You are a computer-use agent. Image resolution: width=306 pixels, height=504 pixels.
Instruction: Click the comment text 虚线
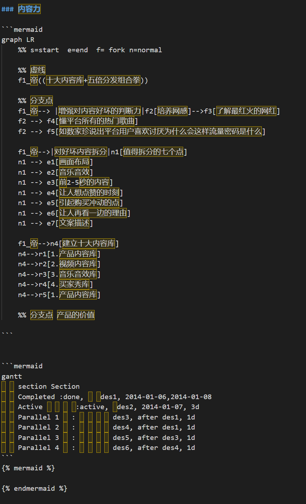click(x=38, y=70)
